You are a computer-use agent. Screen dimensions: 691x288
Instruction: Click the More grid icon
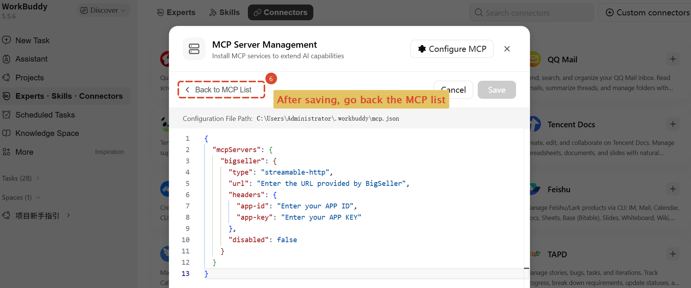pos(6,152)
